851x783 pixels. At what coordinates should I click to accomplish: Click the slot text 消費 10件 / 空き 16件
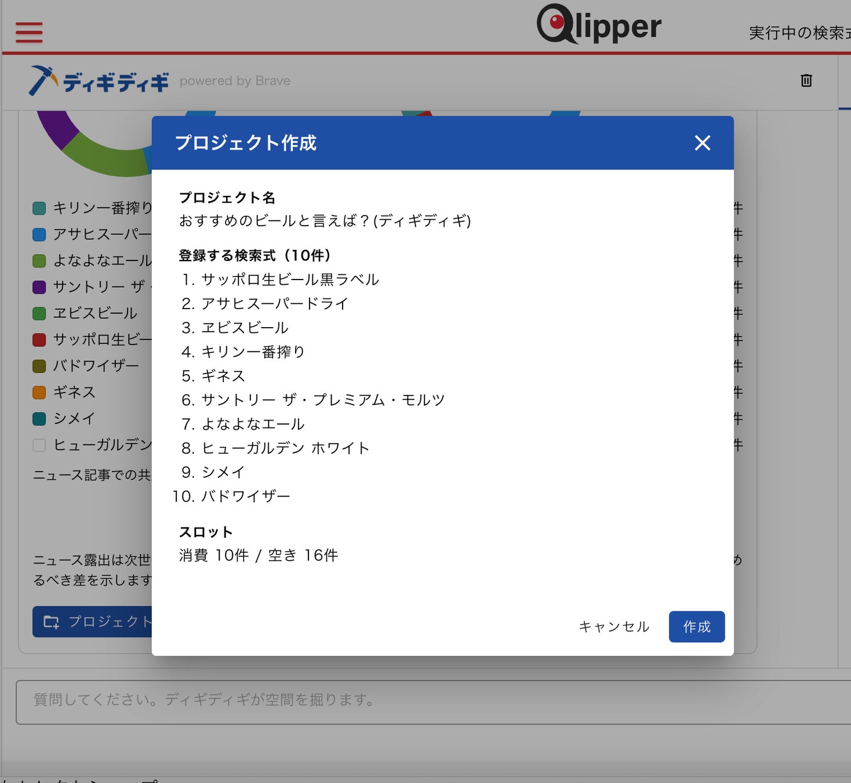tap(259, 556)
